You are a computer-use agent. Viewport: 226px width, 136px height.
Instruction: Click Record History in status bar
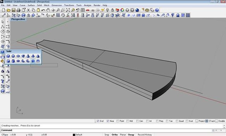(x=145, y=135)
